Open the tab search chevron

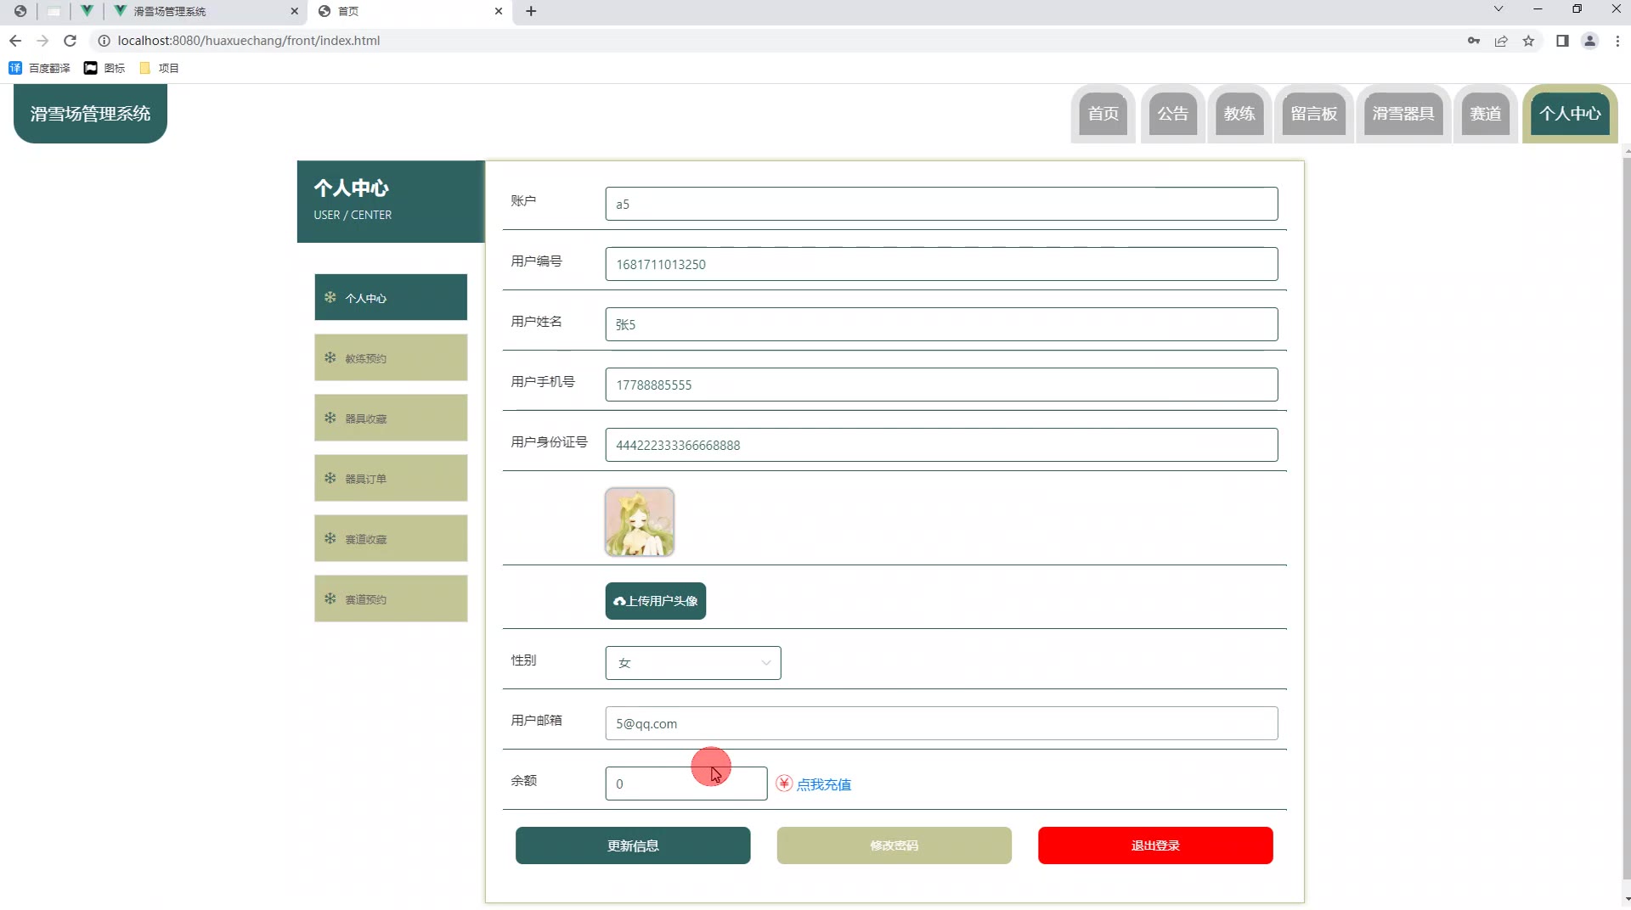(x=1498, y=9)
